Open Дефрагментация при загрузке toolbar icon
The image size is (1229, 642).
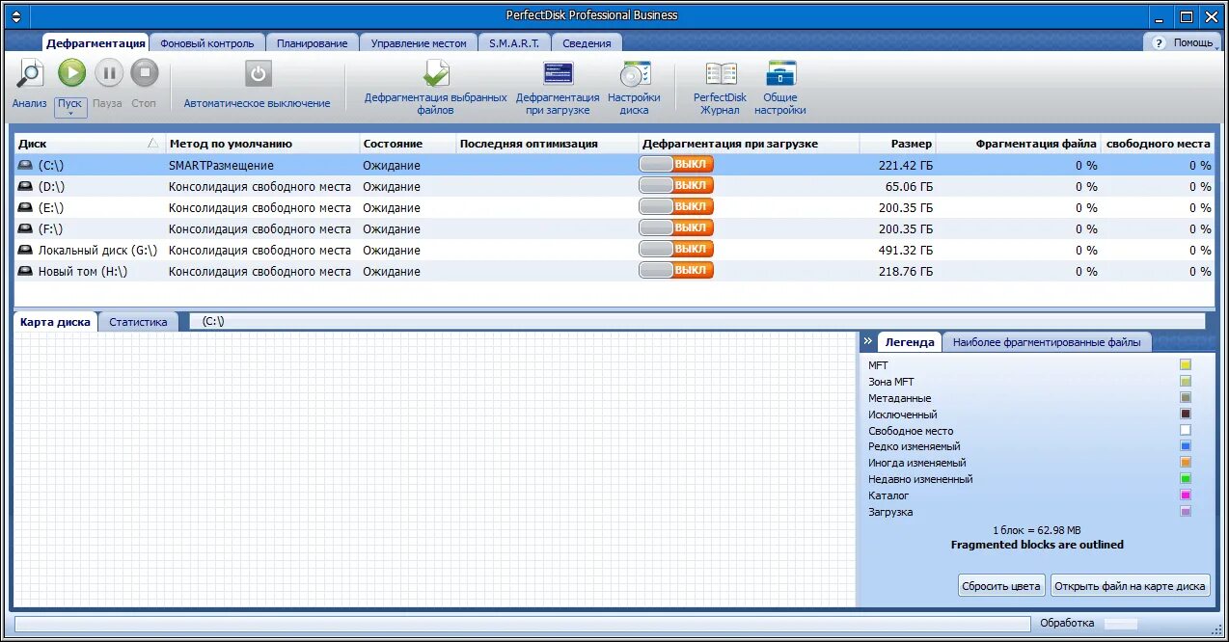click(x=558, y=74)
